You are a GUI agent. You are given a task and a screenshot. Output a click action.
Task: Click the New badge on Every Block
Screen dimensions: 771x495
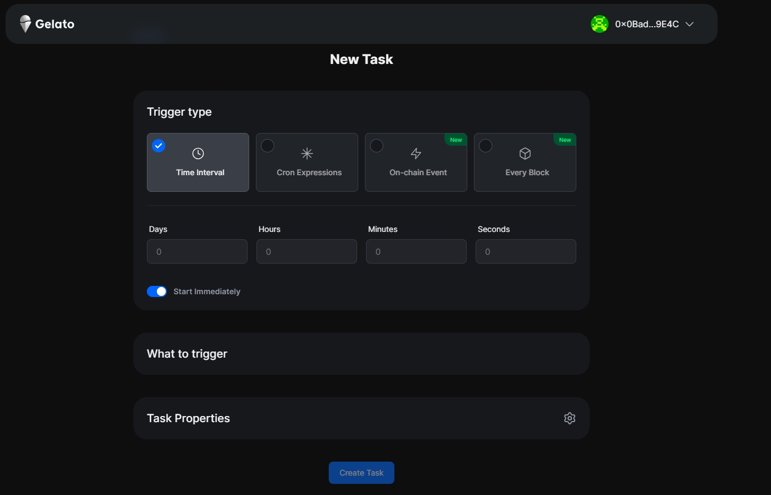click(565, 140)
